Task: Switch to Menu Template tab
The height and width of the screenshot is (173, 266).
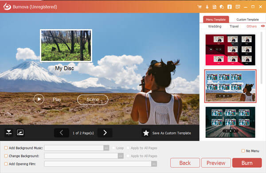Action: tap(216, 19)
